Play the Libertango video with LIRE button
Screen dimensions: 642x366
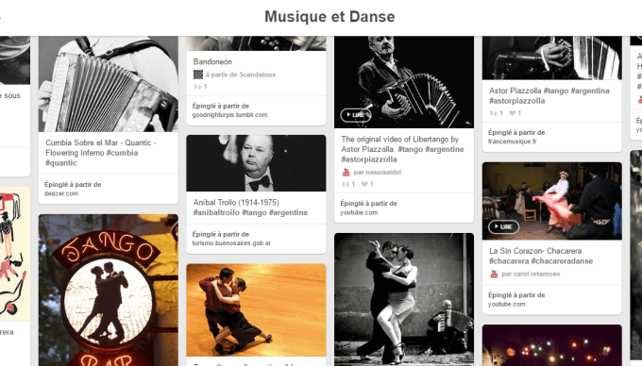(x=356, y=115)
